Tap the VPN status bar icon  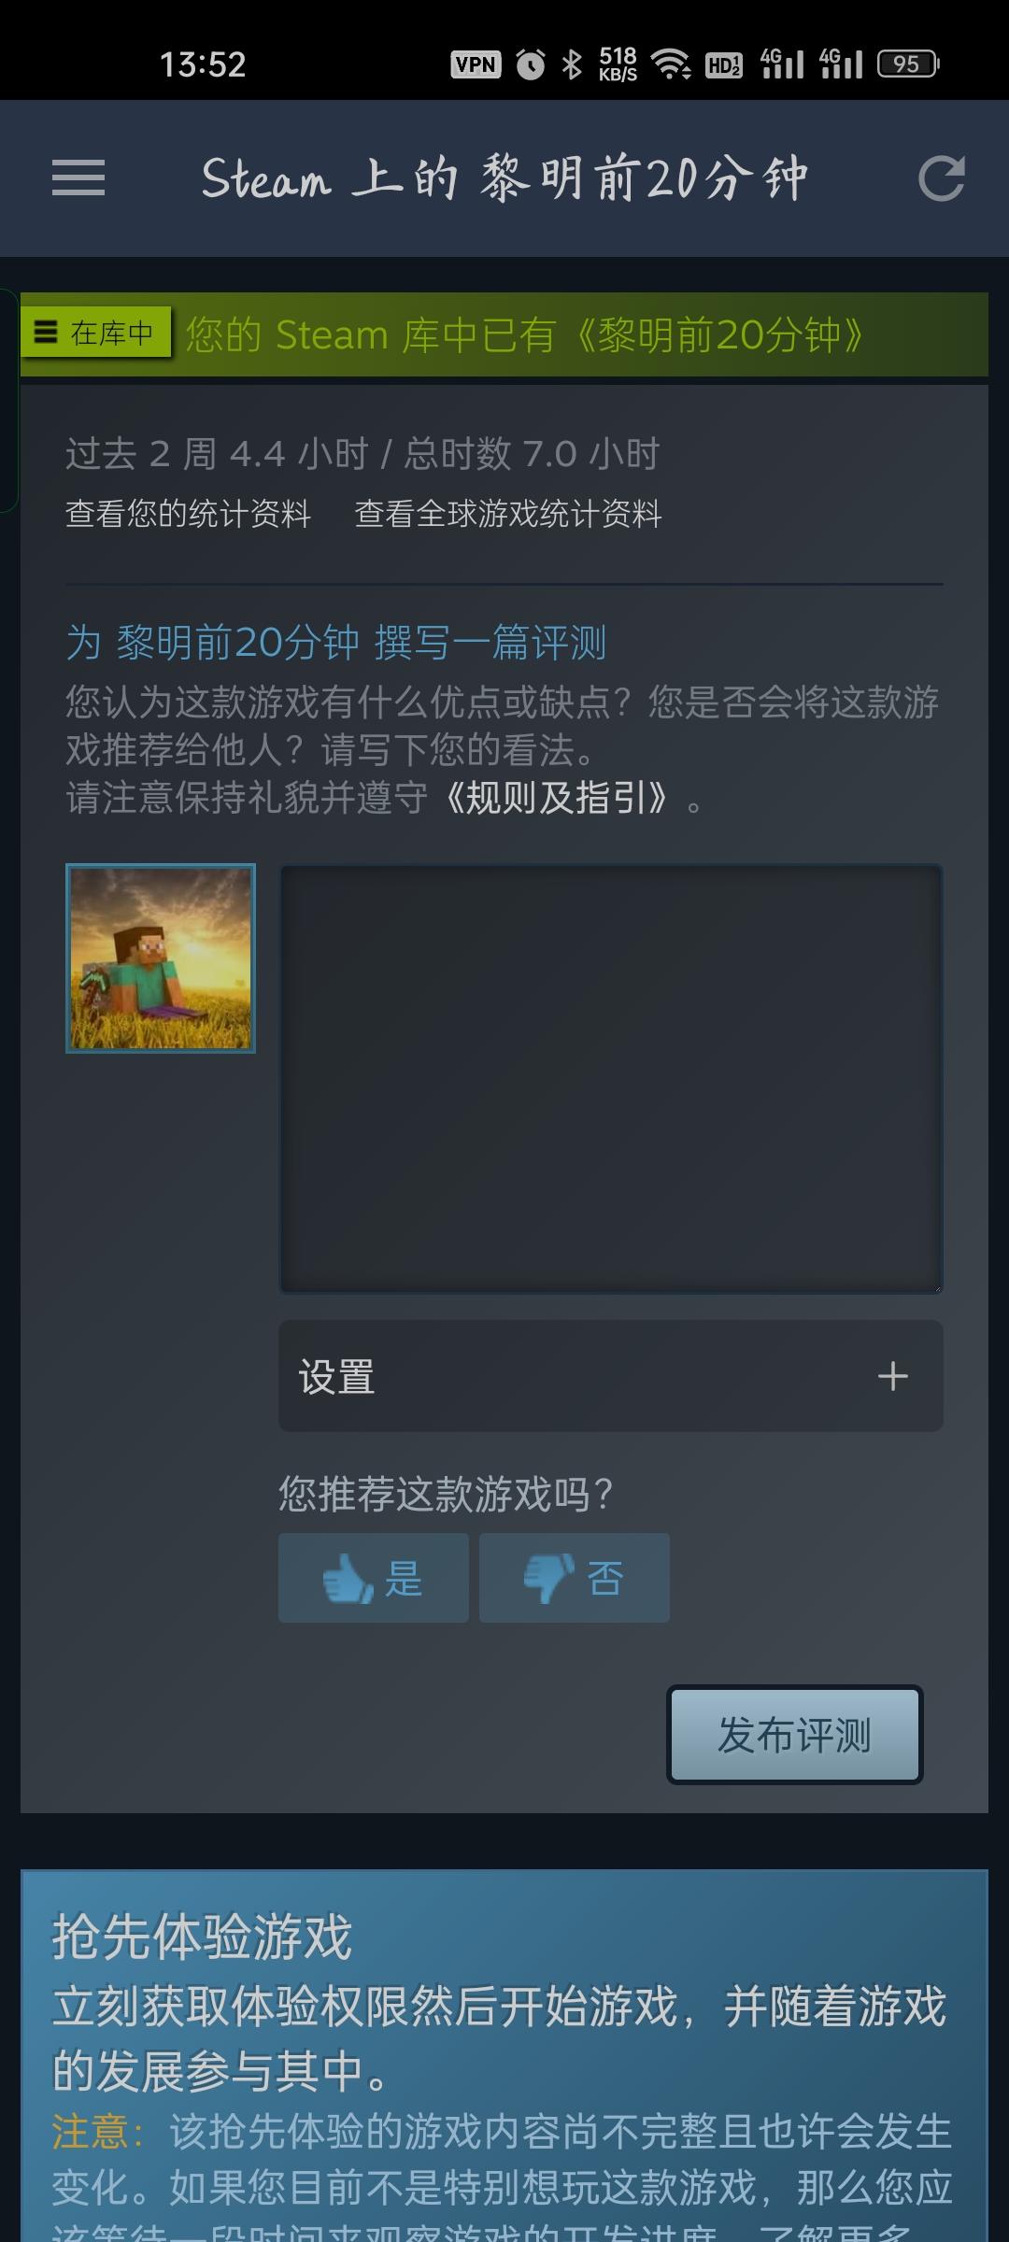476,64
